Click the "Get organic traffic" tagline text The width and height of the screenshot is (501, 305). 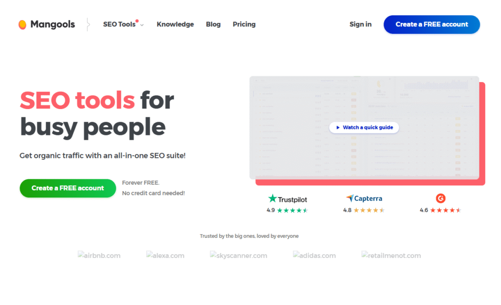(x=103, y=156)
